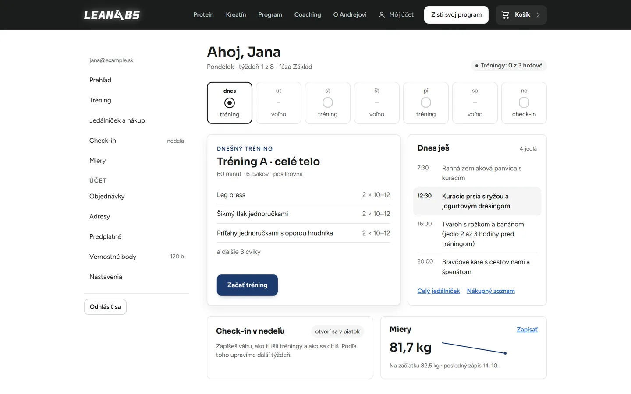Click the LEANABS logo
Image resolution: width=631 pixels, height=394 pixels.
pos(112,15)
